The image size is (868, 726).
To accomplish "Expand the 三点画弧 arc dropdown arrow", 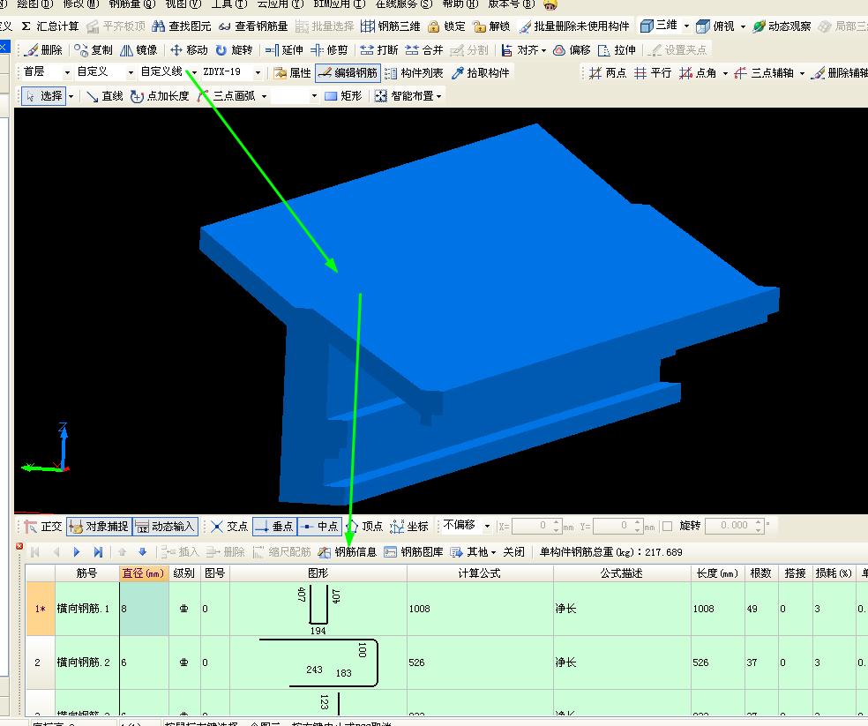I will [264, 96].
